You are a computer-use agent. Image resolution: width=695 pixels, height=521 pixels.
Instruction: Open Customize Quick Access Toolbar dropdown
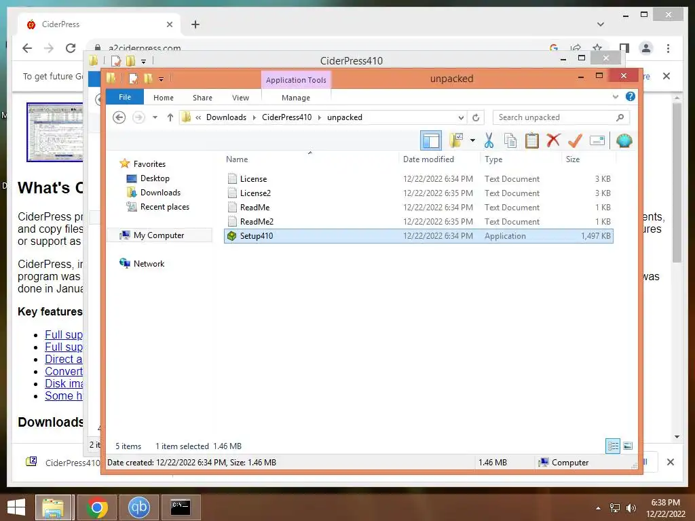pyautogui.click(x=161, y=79)
